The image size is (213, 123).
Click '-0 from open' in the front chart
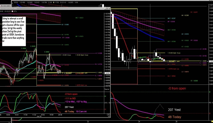click(x=71, y=94)
